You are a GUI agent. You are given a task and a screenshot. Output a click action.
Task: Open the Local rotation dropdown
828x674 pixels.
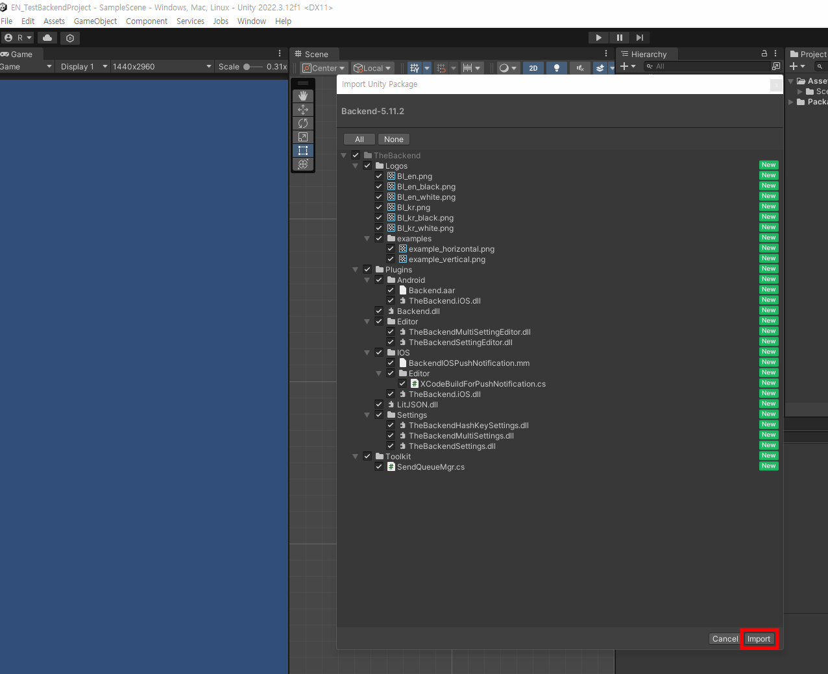pos(372,67)
